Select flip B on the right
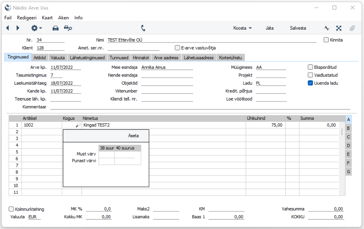The image size is (364, 229). pyautogui.click(x=348, y=128)
